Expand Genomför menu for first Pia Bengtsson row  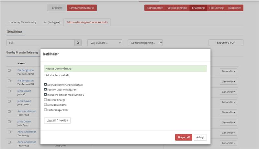click(228, 71)
